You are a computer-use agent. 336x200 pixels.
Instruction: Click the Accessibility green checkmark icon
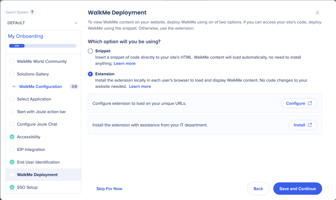[x=12, y=137]
